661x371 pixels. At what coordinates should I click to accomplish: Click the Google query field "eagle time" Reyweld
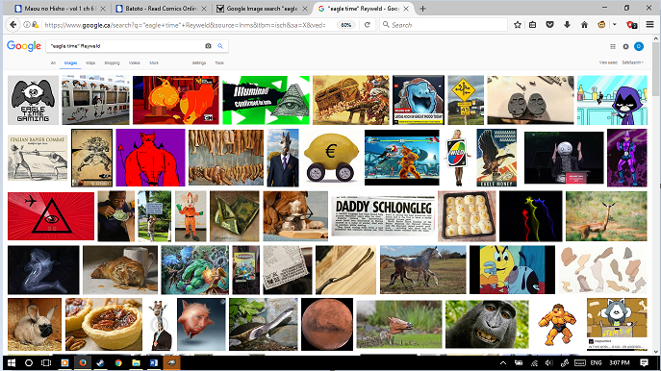point(124,46)
